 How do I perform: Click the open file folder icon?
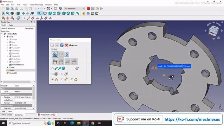click(x=8, y=8)
